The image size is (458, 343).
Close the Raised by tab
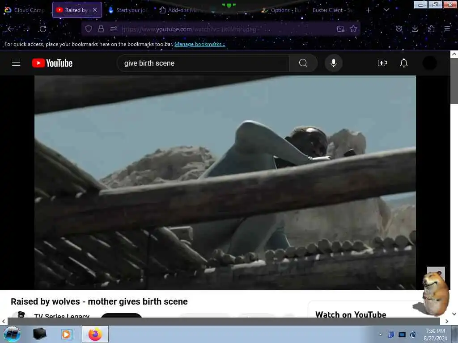pos(95,10)
